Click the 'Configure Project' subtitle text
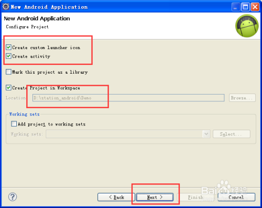Viewport: 262px width, 208px height. point(27,27)
